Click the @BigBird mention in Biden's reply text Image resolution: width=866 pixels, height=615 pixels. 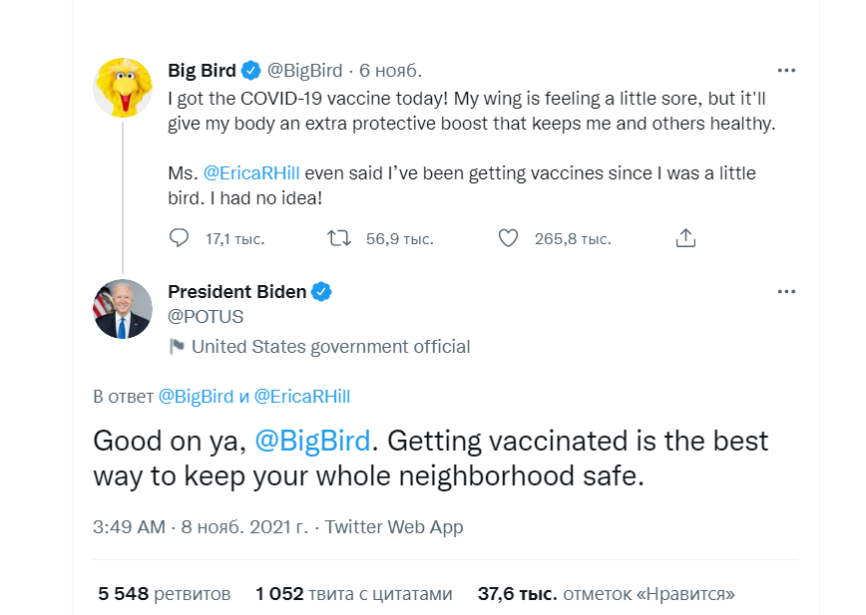[x=312, y=440]
